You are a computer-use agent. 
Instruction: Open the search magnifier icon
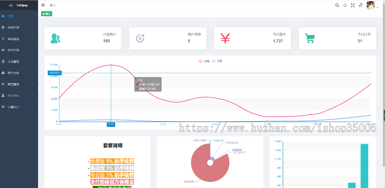click(337, 5)
